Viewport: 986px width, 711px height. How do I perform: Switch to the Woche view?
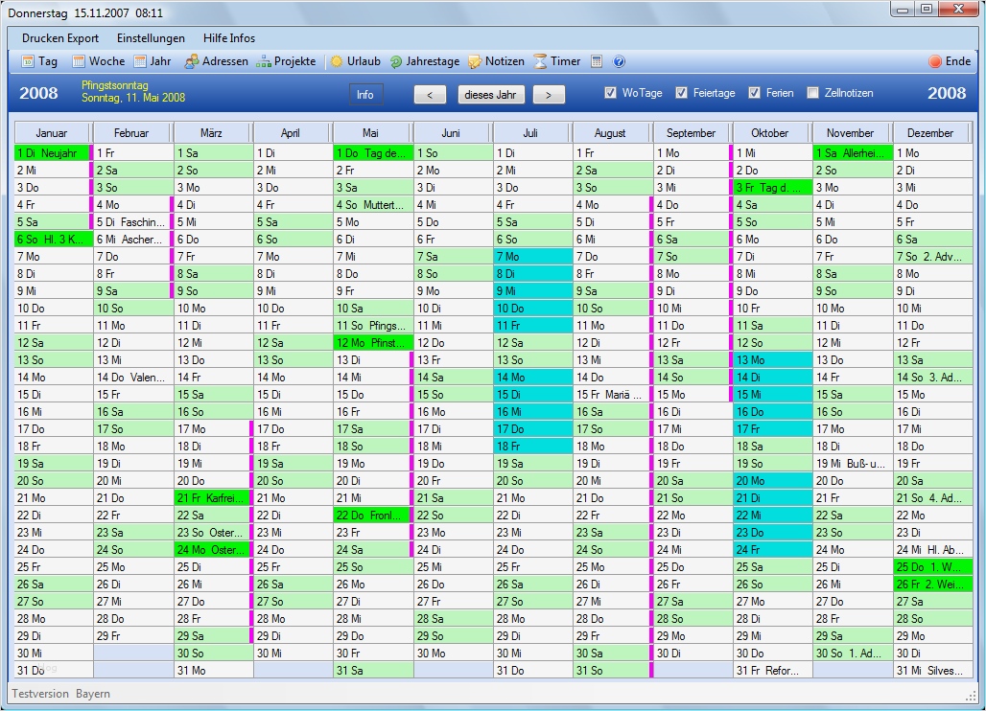click(99, 61)
